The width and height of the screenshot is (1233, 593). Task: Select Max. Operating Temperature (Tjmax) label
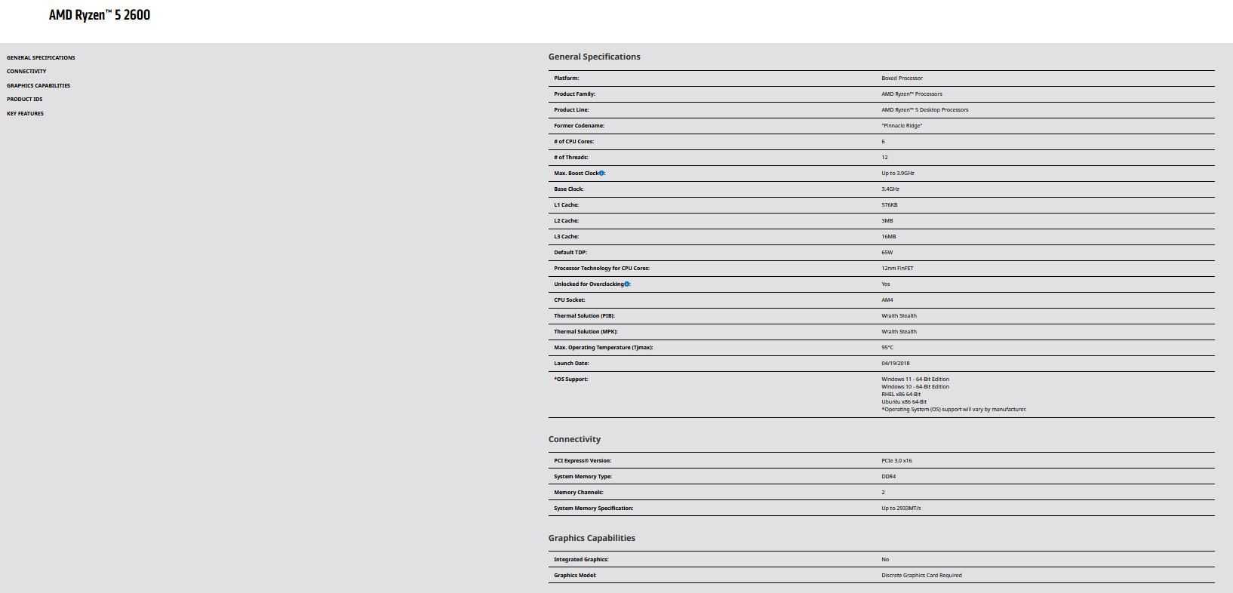click(604, 347)
